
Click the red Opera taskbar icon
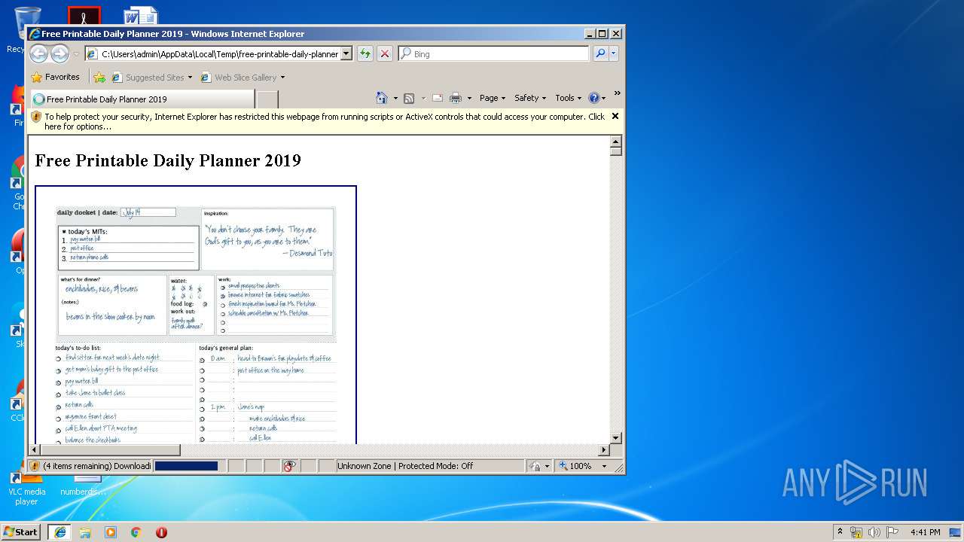(x=161, y=531)
